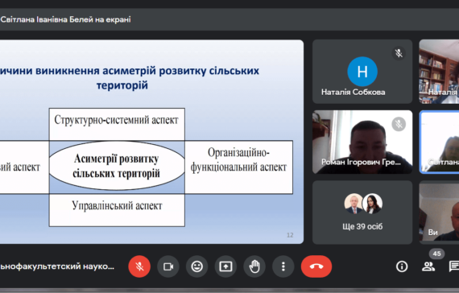Click the present screen icon

pyautogui.click(x=225, y=266)
